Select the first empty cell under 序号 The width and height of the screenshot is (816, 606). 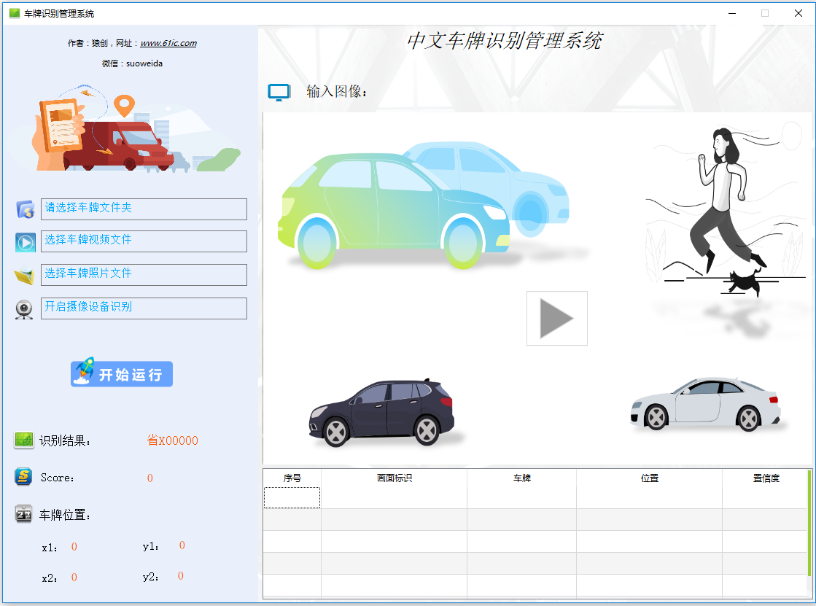coord(292,497)
